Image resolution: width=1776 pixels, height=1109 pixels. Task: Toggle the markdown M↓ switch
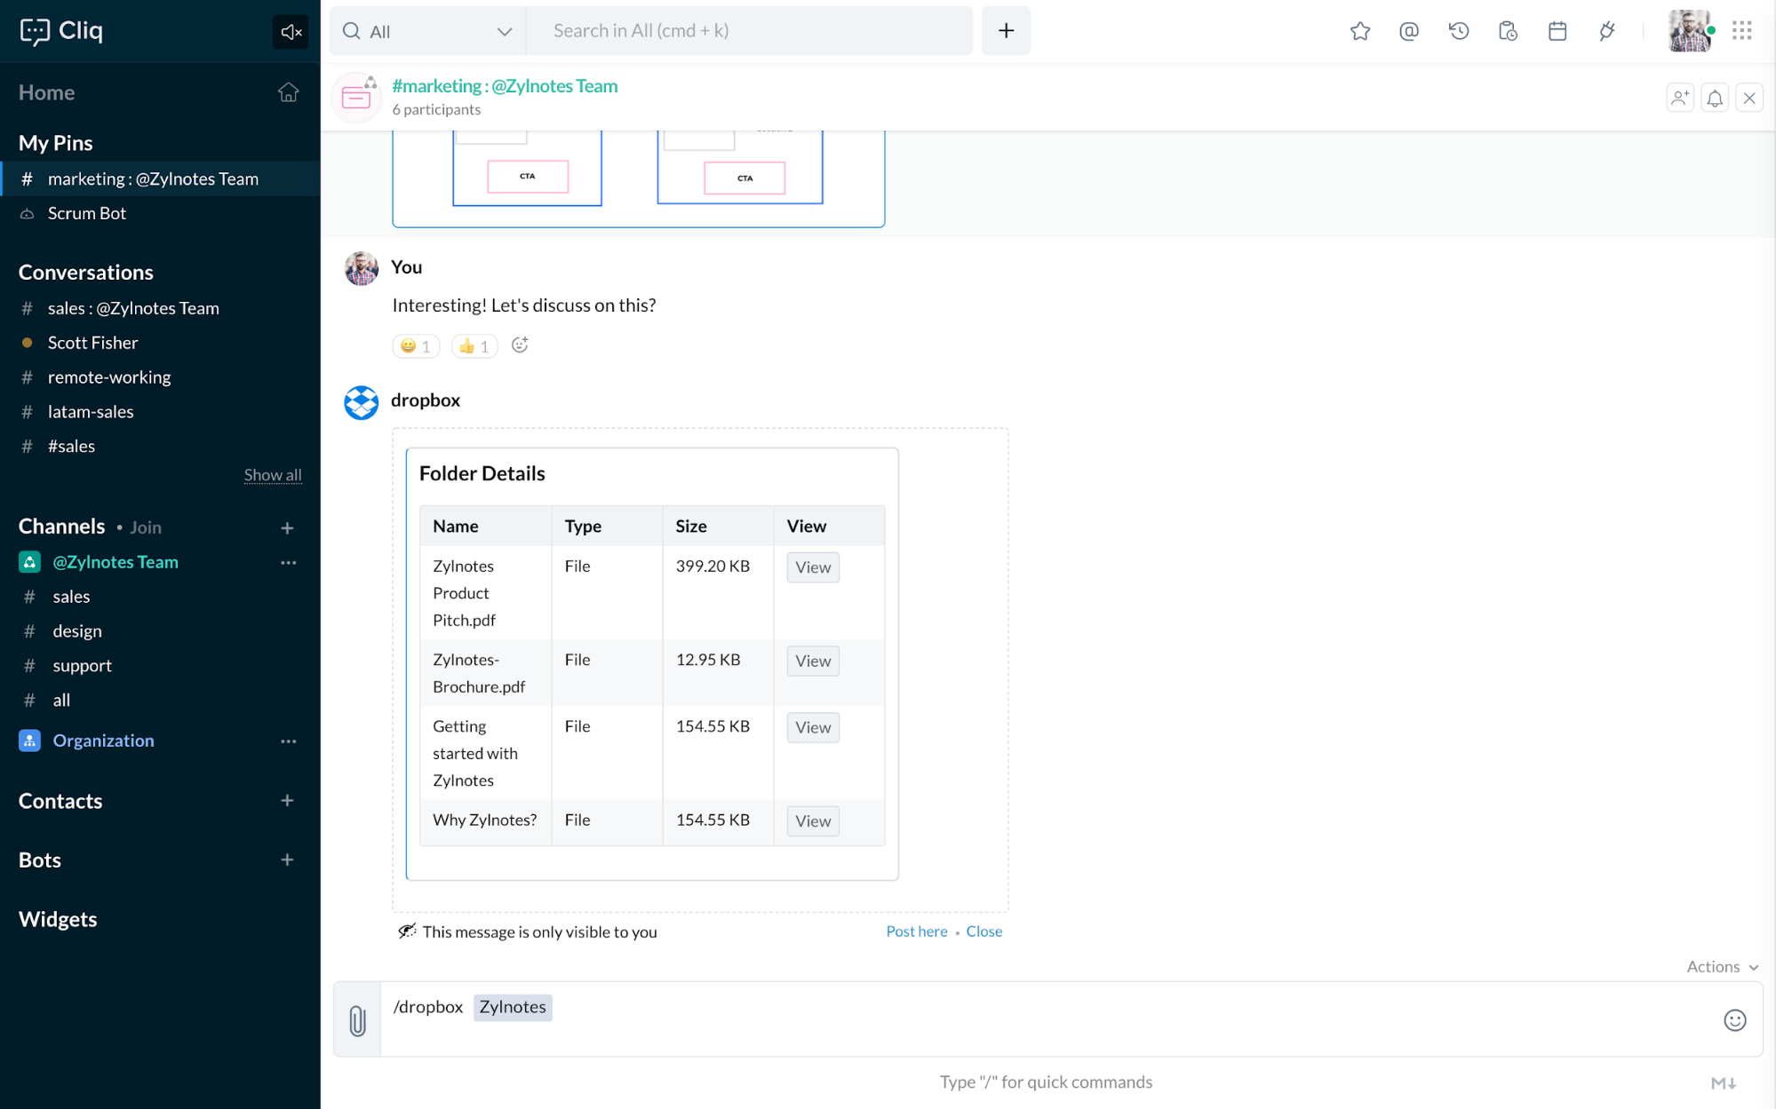(1723, 1082)
